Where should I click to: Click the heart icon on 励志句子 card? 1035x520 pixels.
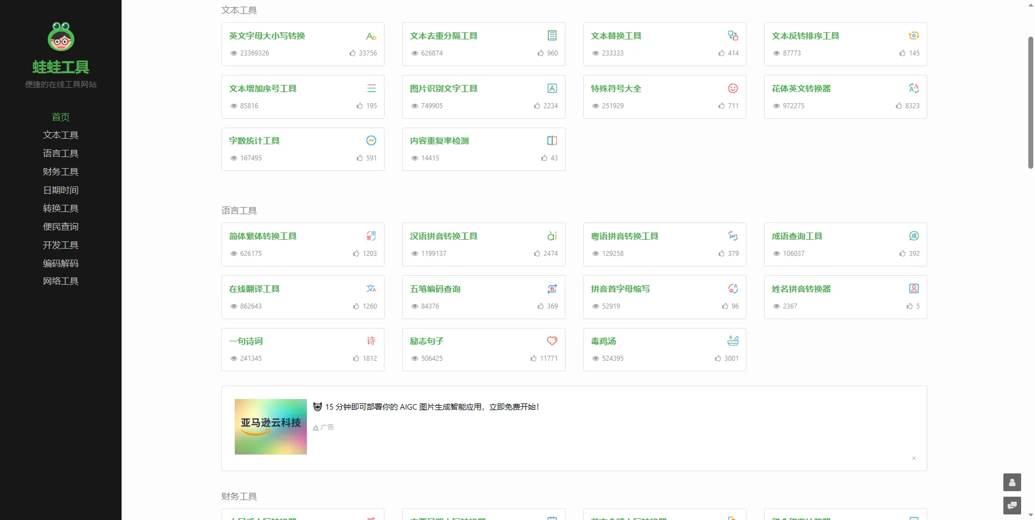click(x=552, y=341)
